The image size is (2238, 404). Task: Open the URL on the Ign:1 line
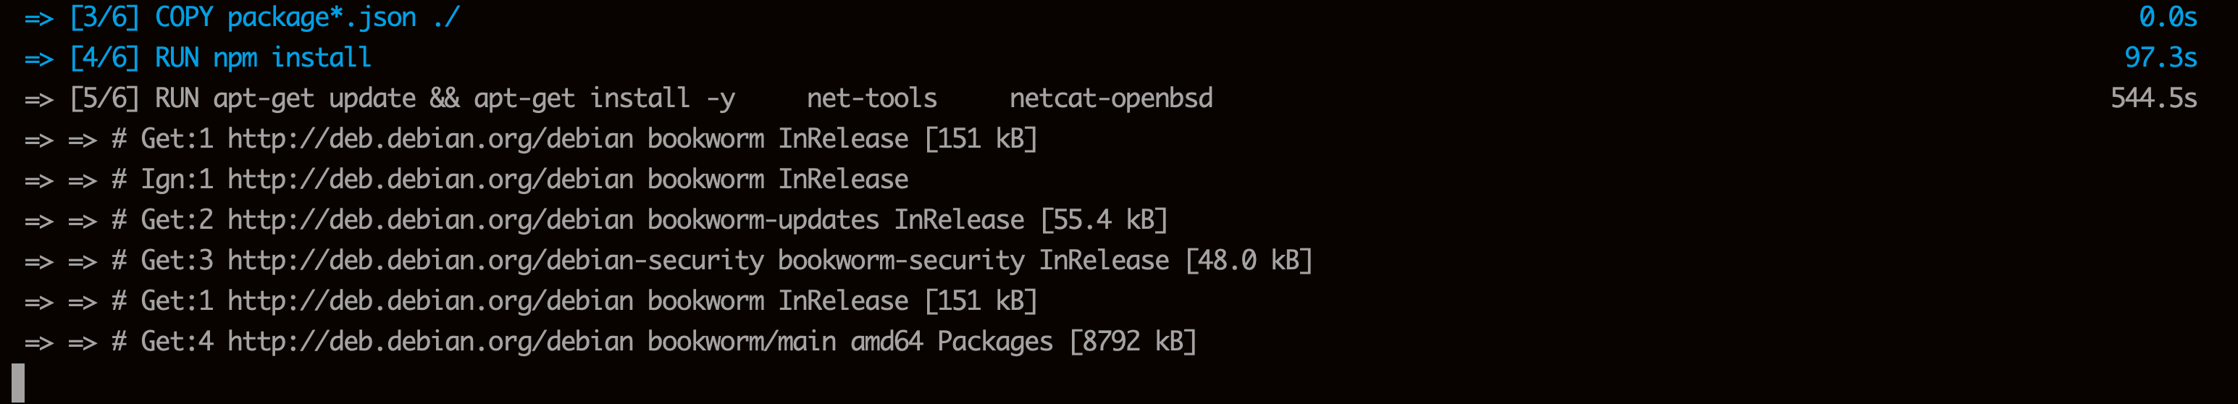point(430,180)
